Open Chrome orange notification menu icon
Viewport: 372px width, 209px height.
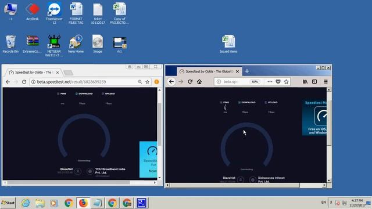[156, 82]
